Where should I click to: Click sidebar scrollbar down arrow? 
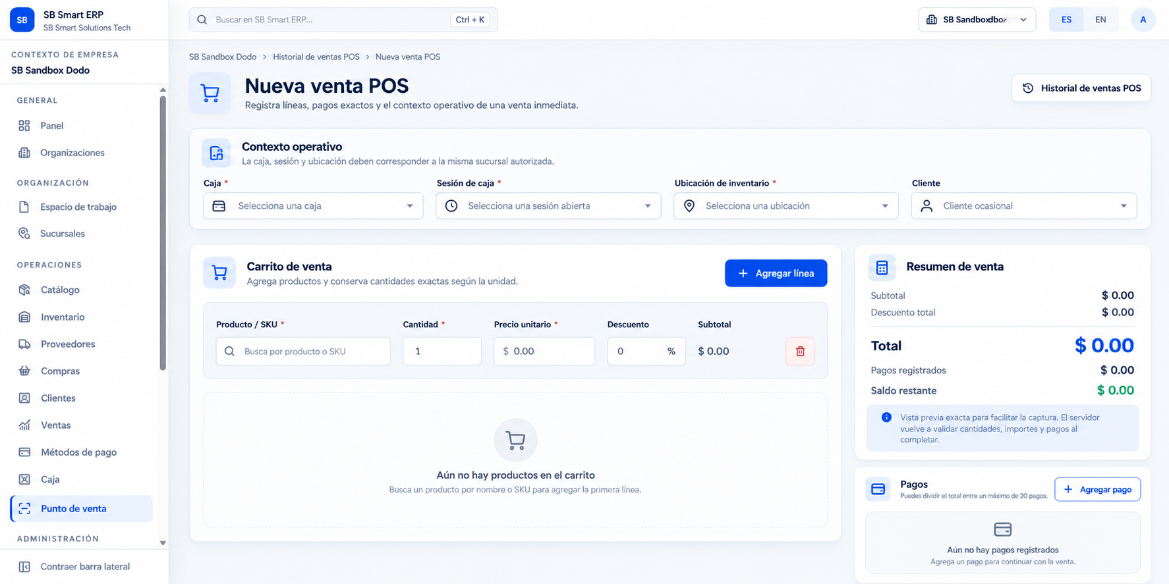163,543
